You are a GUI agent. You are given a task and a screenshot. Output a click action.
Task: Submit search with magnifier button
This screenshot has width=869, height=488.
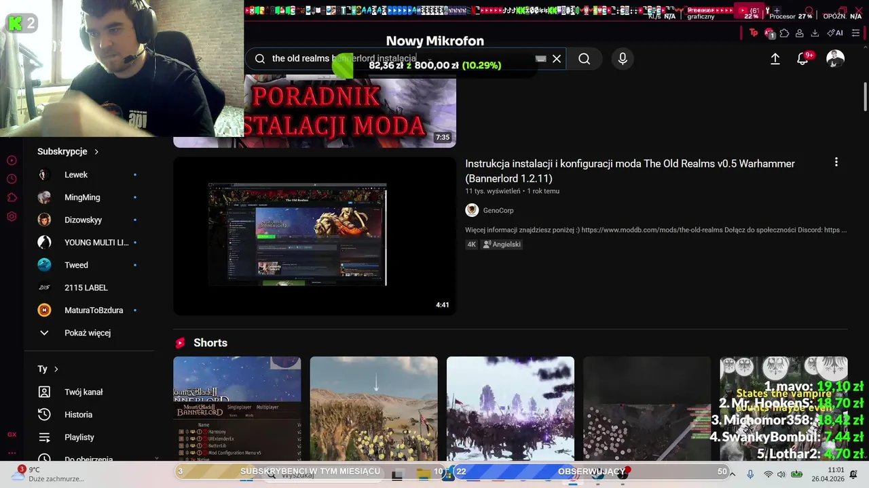(584, 59)
